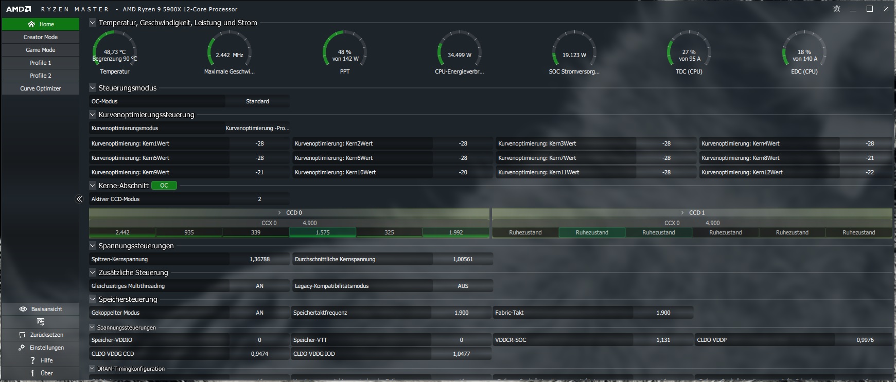Image resolution: width=896 pixels, height=382 pixels.
Task: Click the AMD logo in title bar
Action: pyautogui.click(x=19, y=9)
